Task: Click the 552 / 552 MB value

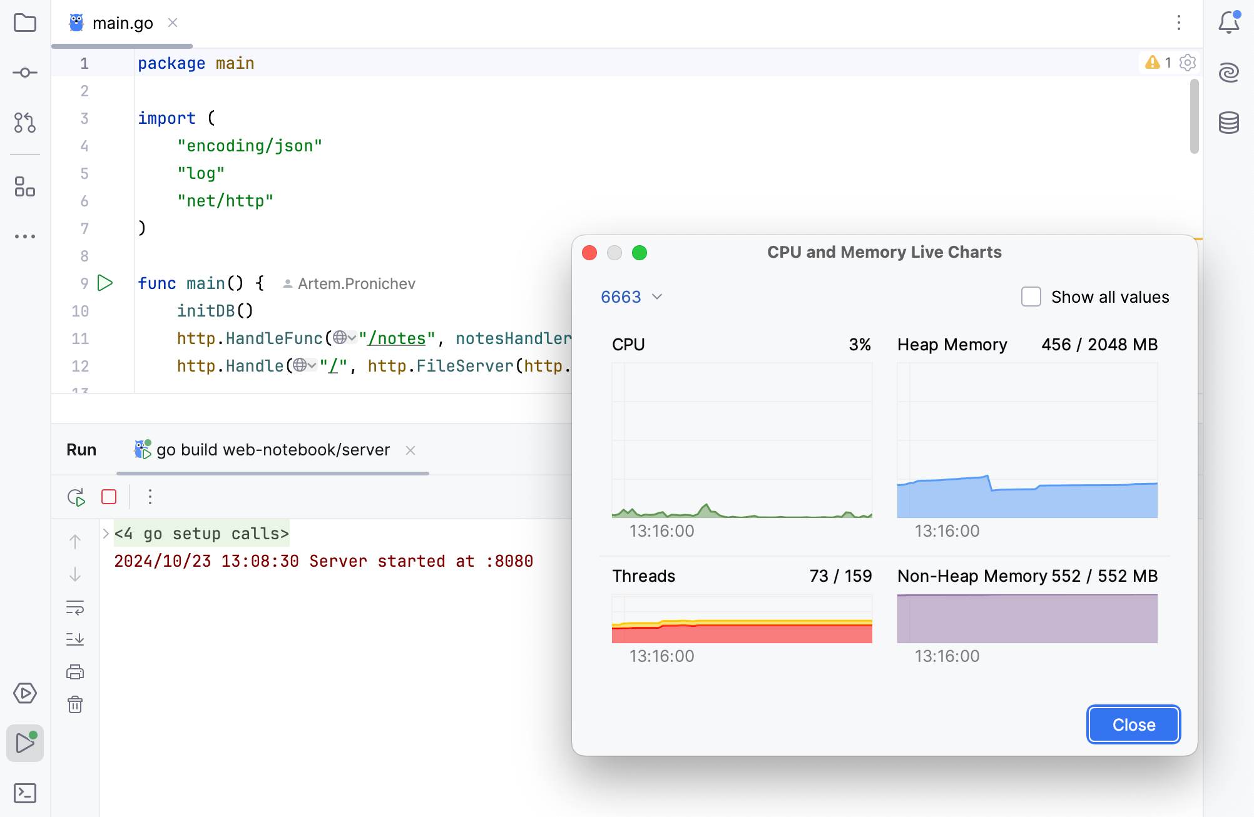Action: pyautogui.click(x=1104, y=576)
